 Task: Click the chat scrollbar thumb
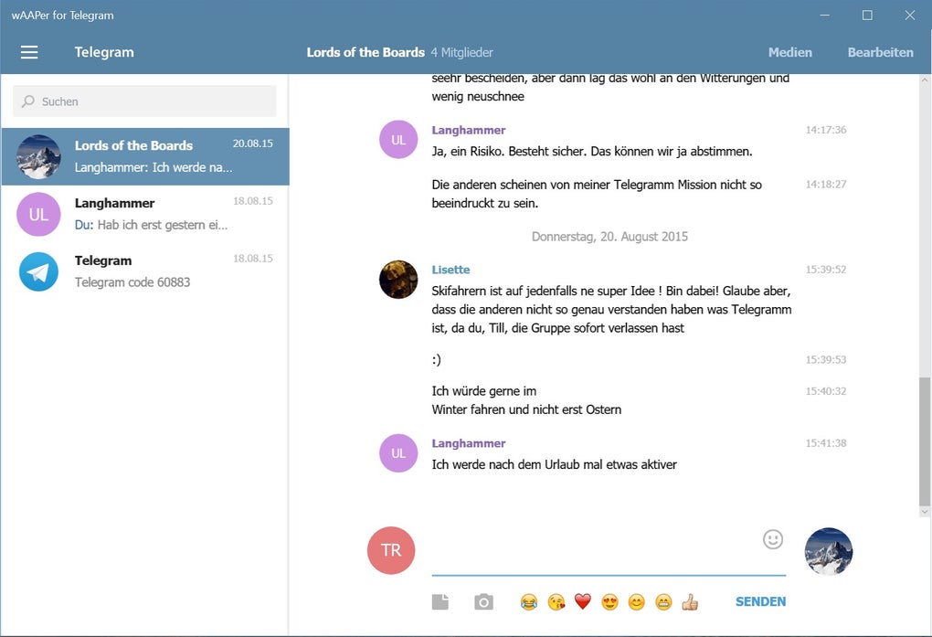click(x=925, y=441)
